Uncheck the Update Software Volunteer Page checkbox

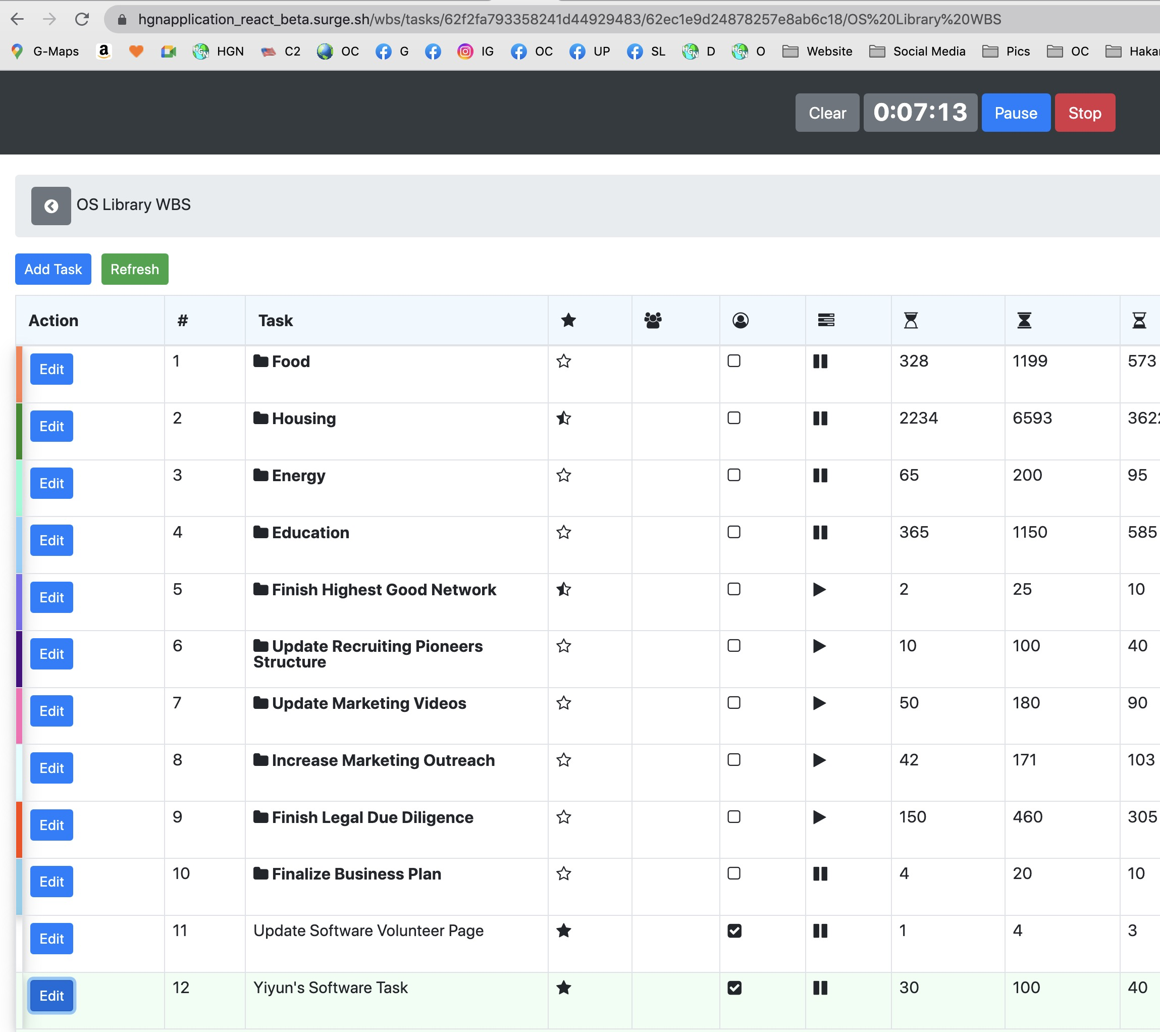click(734, 931)
